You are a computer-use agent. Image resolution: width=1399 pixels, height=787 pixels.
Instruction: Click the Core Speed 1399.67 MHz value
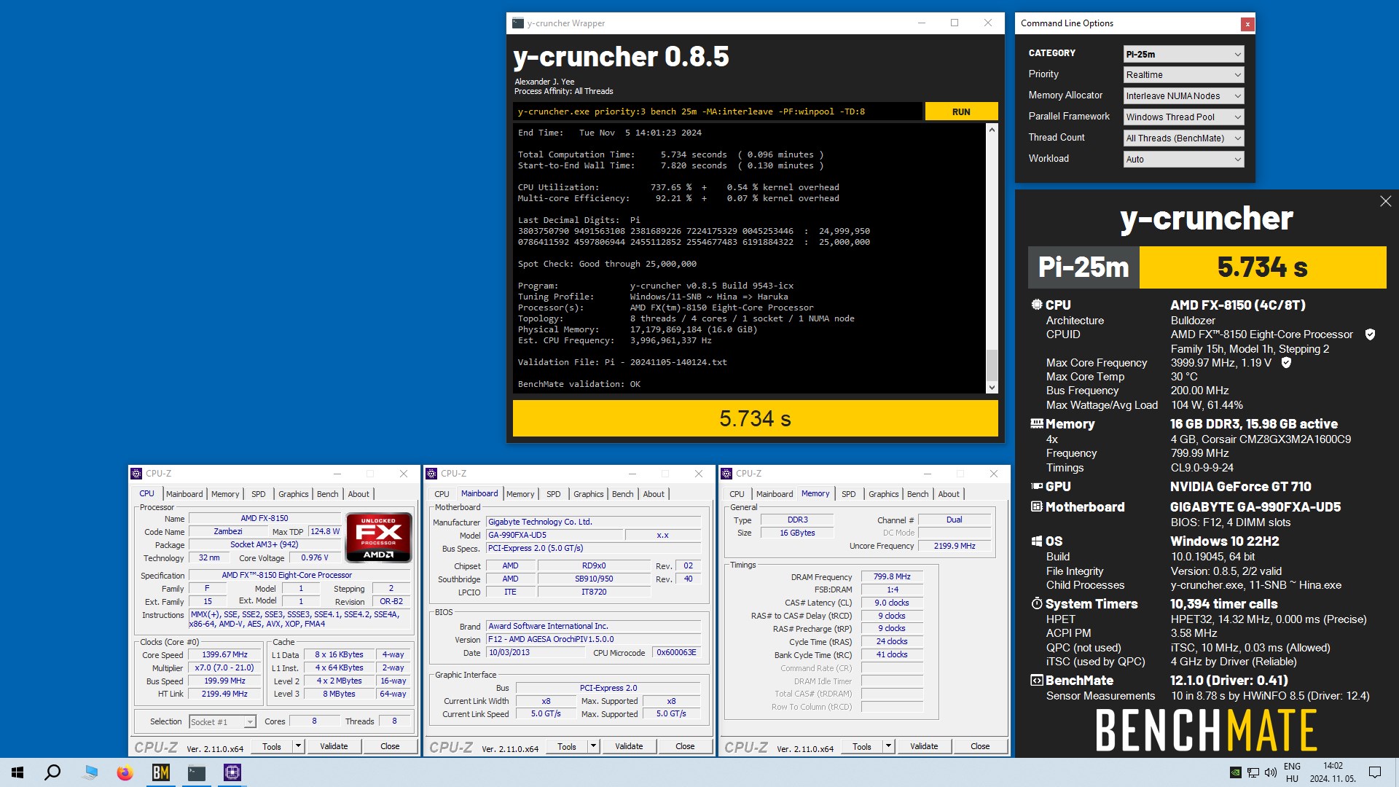pyautogui.click(x=224, y=654)
